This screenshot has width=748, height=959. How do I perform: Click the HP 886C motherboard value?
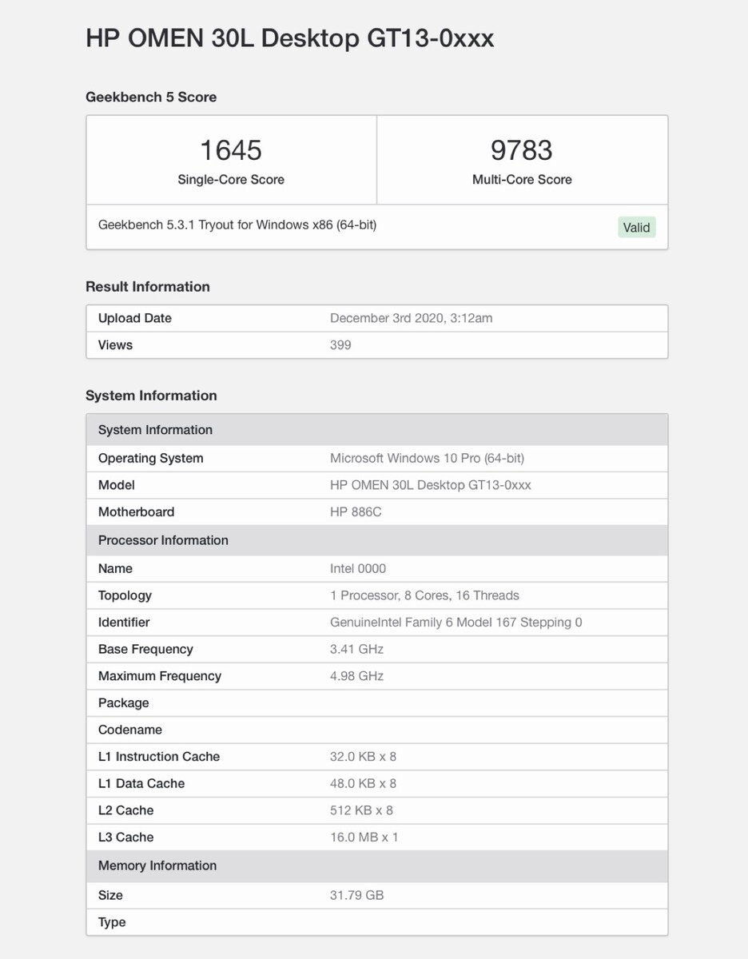point(356,511)
